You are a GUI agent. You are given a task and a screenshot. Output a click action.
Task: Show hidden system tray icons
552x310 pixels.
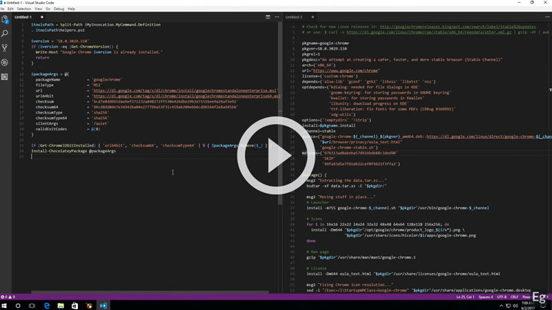[502, 306]
